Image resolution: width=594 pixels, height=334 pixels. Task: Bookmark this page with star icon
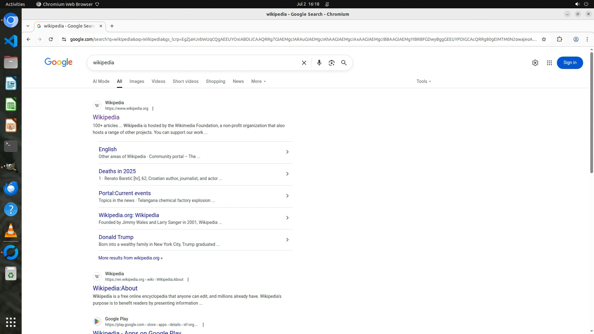[544, 39]
